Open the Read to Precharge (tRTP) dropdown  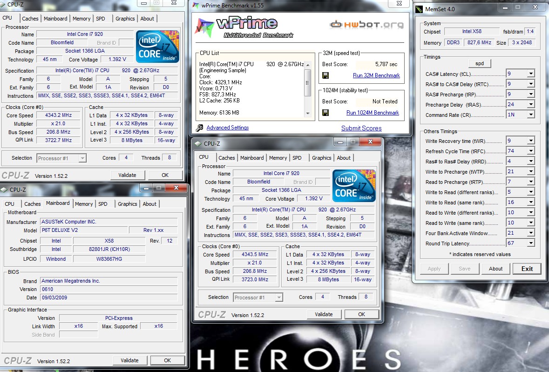click(531, 182)
